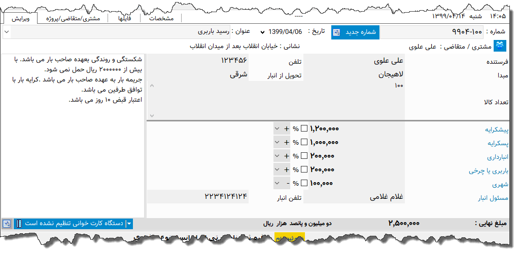Click the date value 1399/04/06
This screenshot has width=518, height=256.
285,32
